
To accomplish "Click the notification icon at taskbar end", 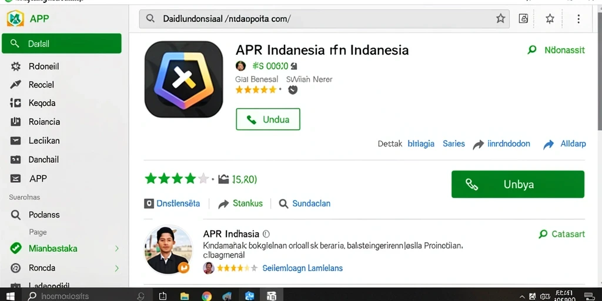I will point(588,296).
